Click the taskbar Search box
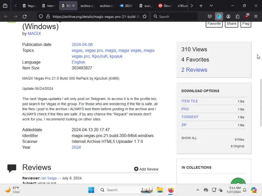The image size is (262, 196). (x=126, y=190)
